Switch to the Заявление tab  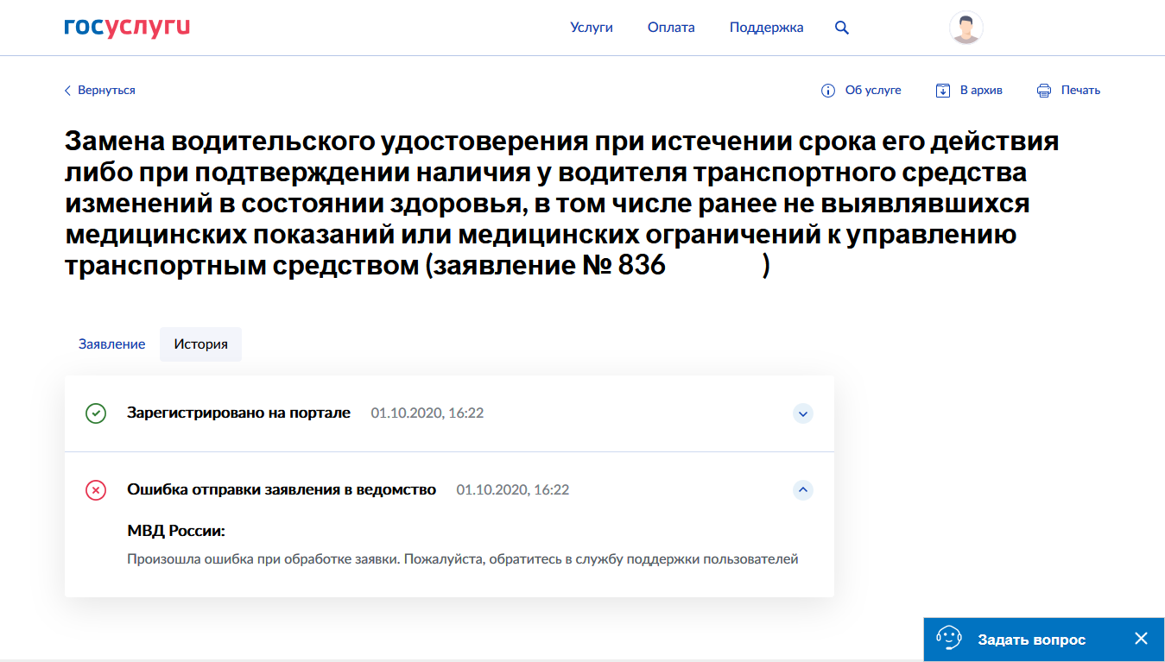coord(111,344)
